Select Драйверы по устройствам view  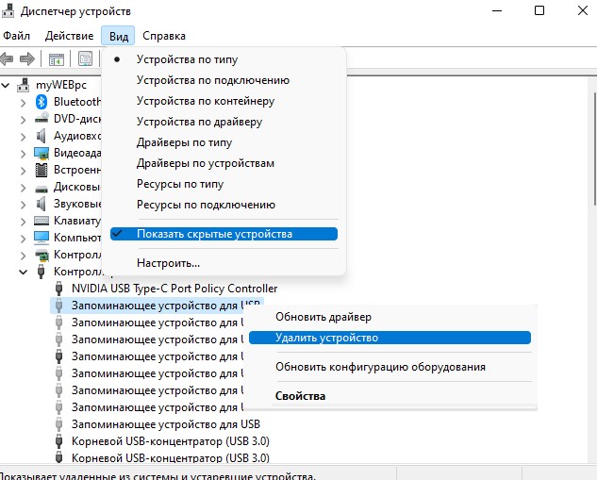(x=206, y=163)
